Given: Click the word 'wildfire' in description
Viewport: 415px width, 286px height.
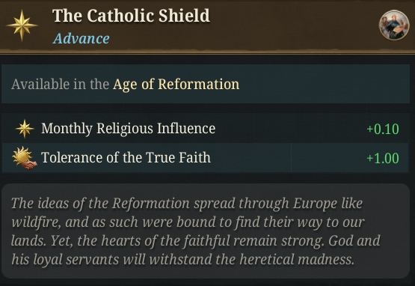Looking at the screenshot, I should (x=36, y=222).
